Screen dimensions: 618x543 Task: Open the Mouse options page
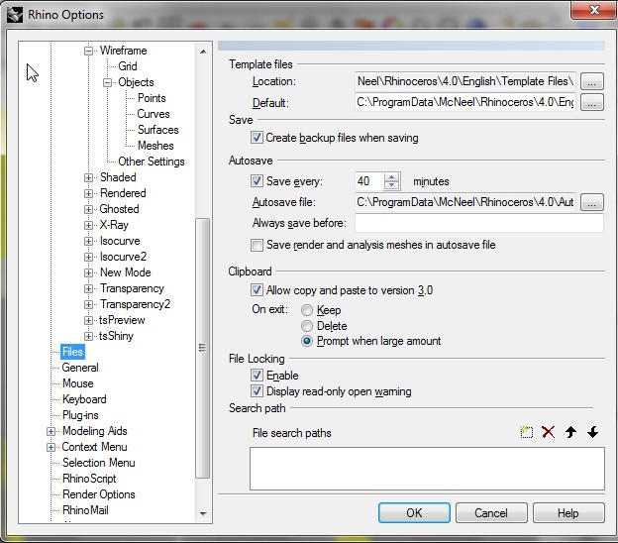(x=77, y=383)
